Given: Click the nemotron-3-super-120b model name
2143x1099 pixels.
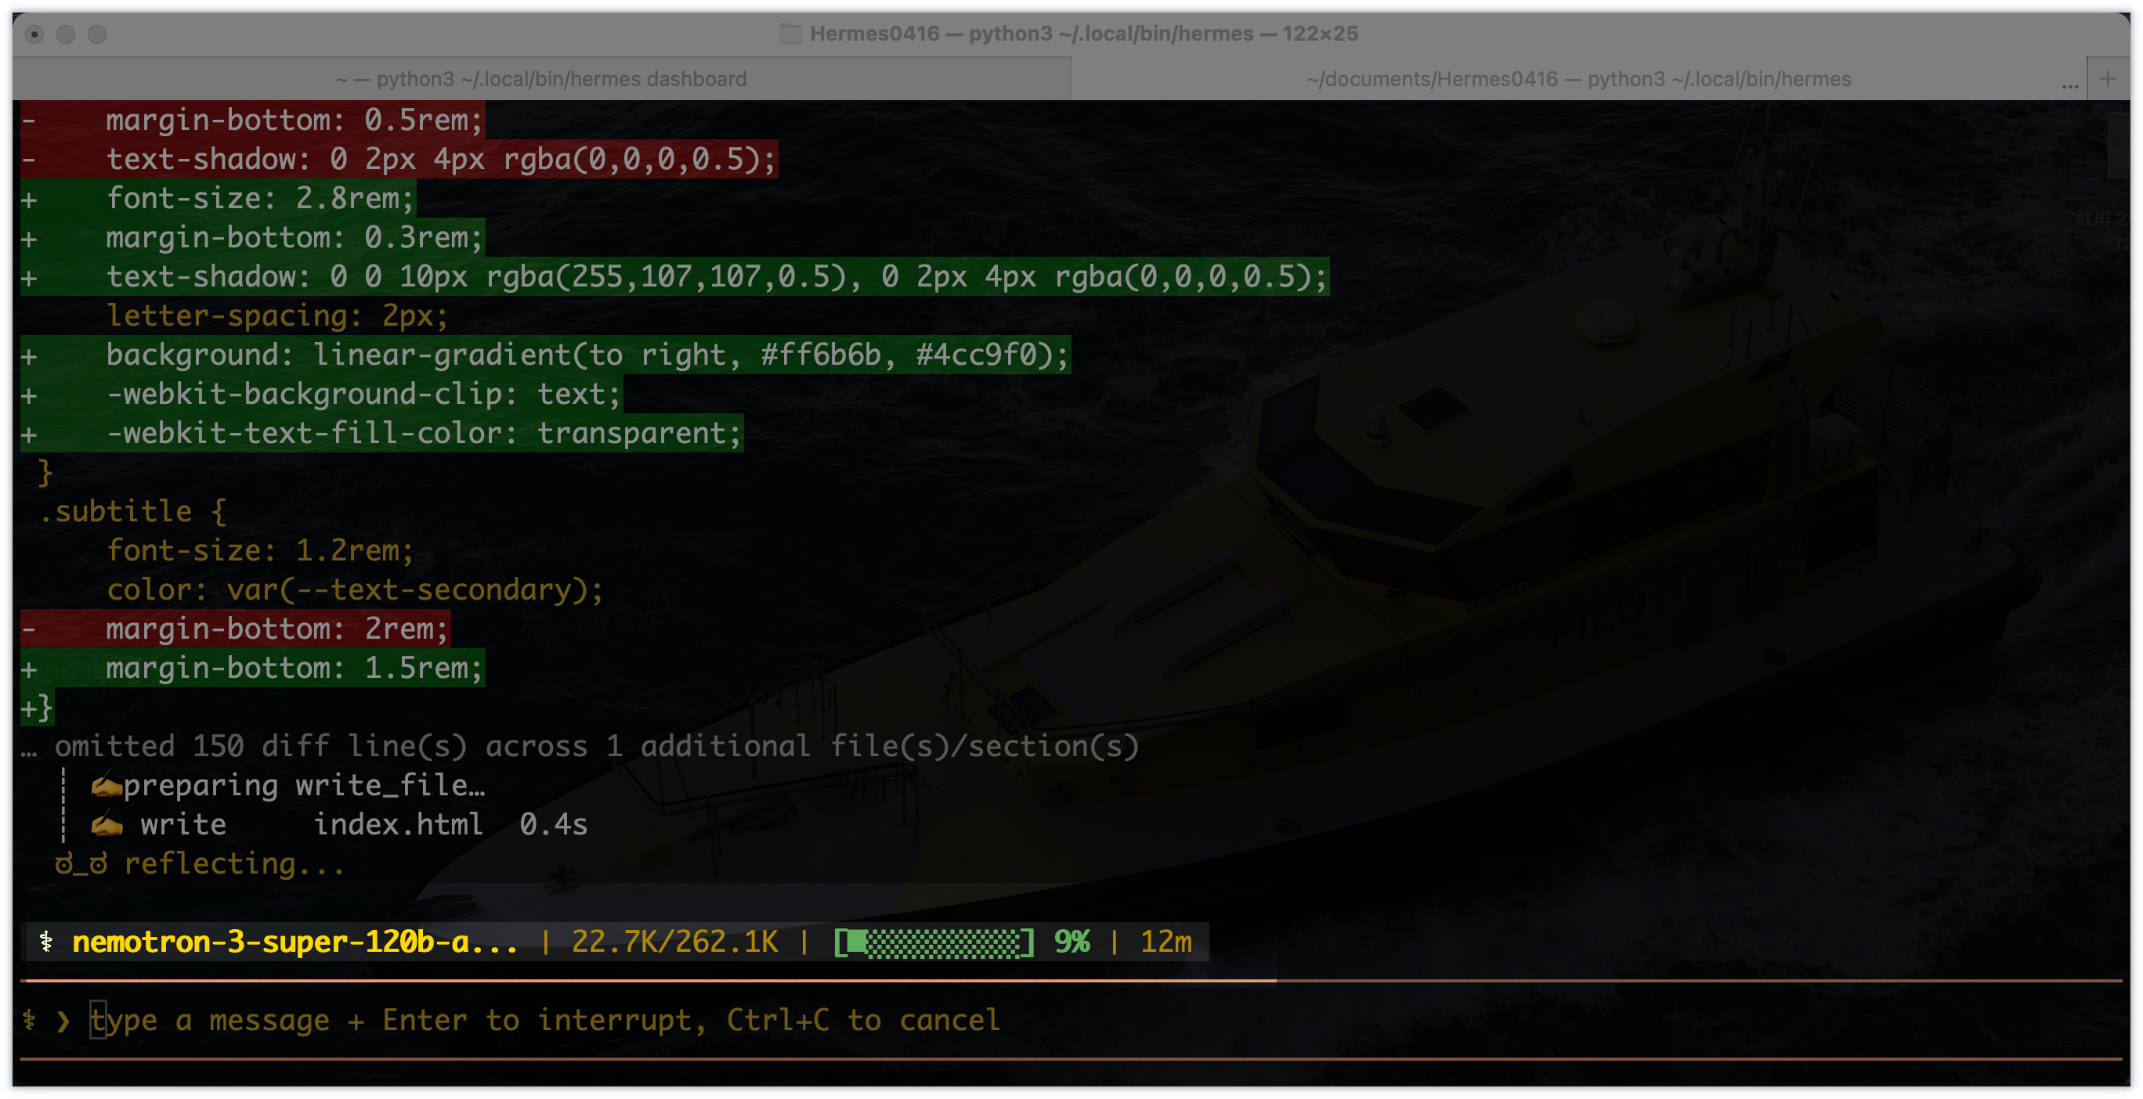Looking at the screenshot, I should click(x=295, y=941).
